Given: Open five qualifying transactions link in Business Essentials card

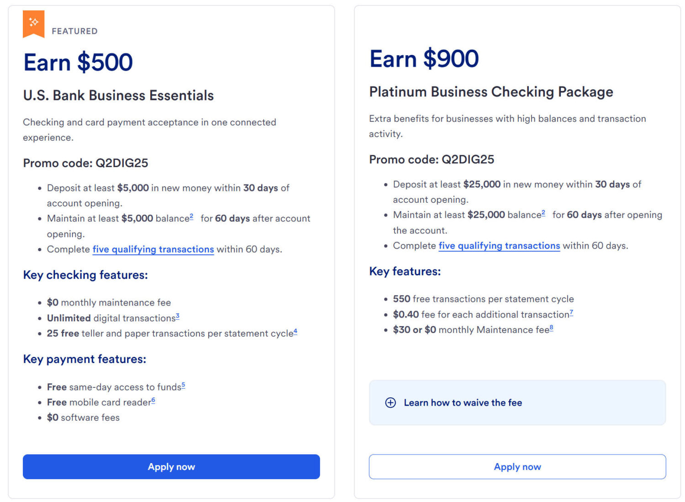Looking at the screenshot, I should (153, 249).
